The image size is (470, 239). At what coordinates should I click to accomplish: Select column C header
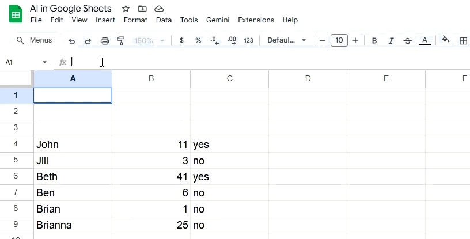pos(230,78)
